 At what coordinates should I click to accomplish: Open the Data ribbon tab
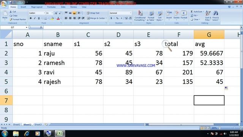point(63,7)
